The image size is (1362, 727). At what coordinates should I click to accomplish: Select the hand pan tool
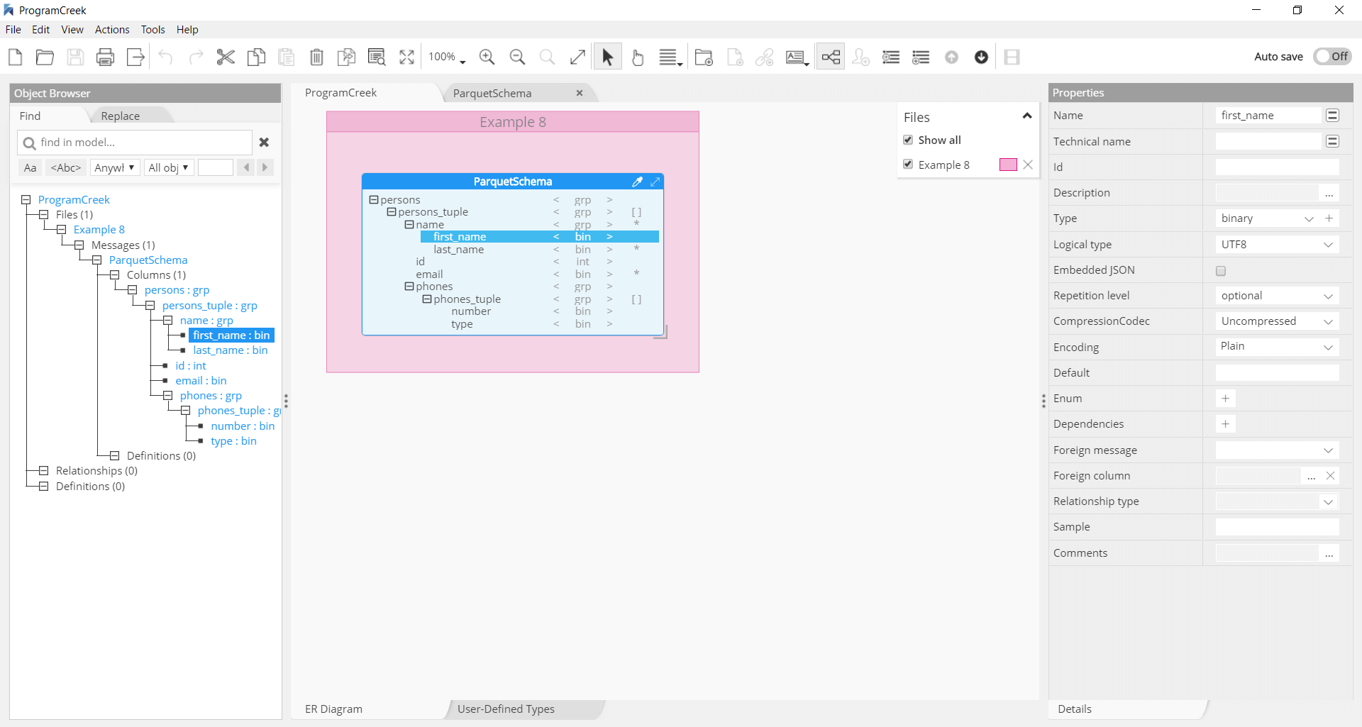tap(638, 57)
